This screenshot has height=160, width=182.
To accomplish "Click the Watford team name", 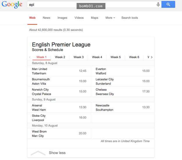I will click(x=101, y=73).
